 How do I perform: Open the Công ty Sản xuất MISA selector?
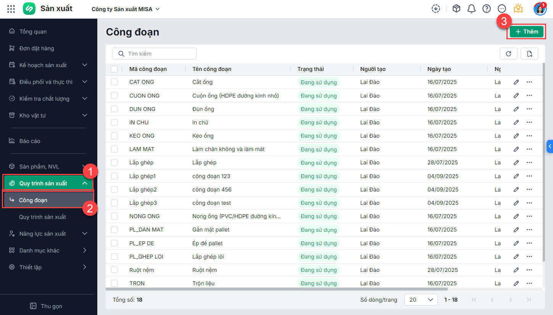[126, 9]
